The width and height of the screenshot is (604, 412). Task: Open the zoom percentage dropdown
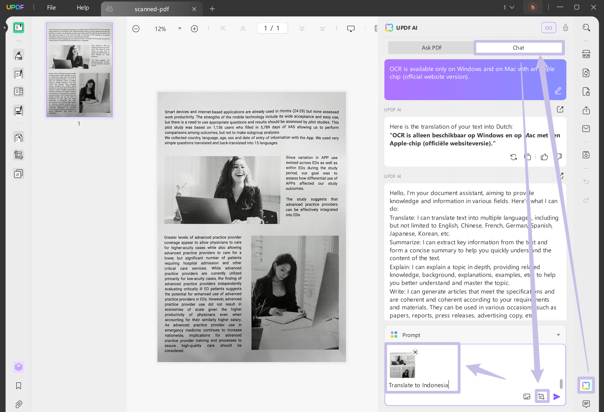(180, 28)
